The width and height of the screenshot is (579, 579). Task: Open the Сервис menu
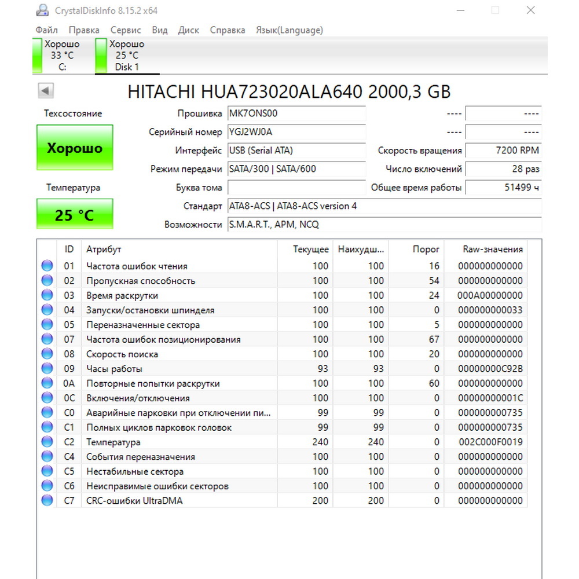126,30
